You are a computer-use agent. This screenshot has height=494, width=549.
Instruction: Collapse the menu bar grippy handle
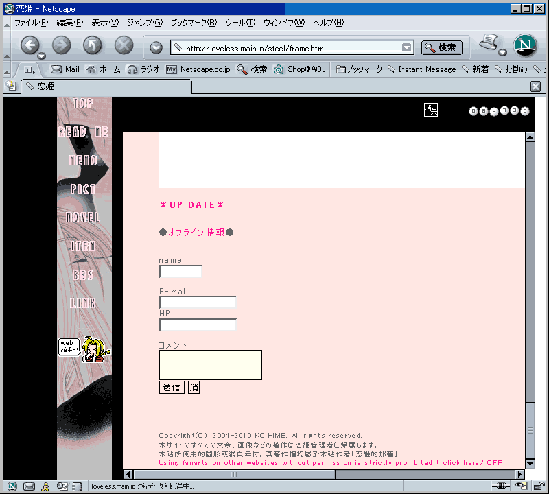pyautogui.click(x=7, y=25)
